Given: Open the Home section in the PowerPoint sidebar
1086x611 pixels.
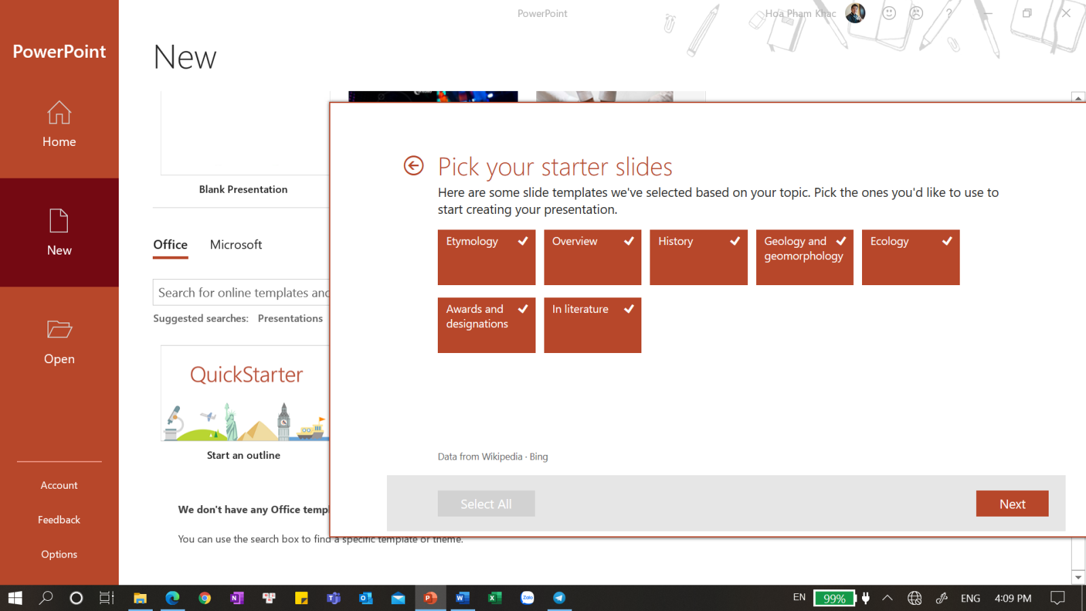Looking at the screenshot, I should click(x=59, y=126).
